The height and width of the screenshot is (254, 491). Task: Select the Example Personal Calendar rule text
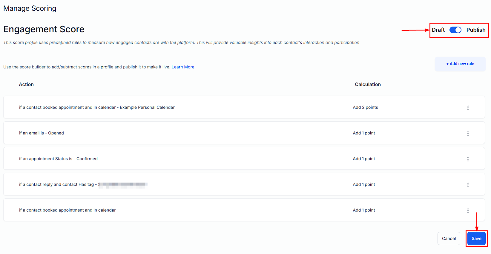(97, 107)
